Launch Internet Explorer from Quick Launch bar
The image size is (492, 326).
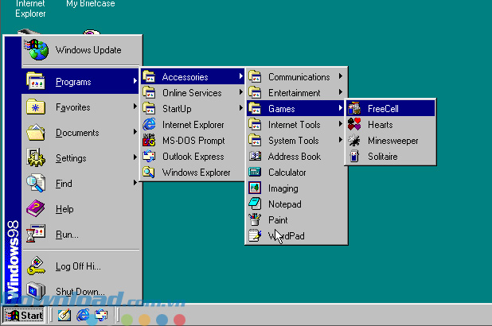click(x=83, y=315)
